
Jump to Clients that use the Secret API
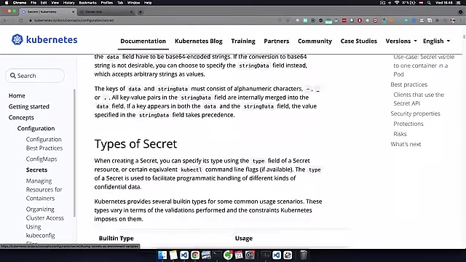pos(419,99)
